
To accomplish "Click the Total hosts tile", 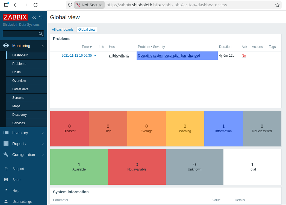I will click(x=252, y=167).
